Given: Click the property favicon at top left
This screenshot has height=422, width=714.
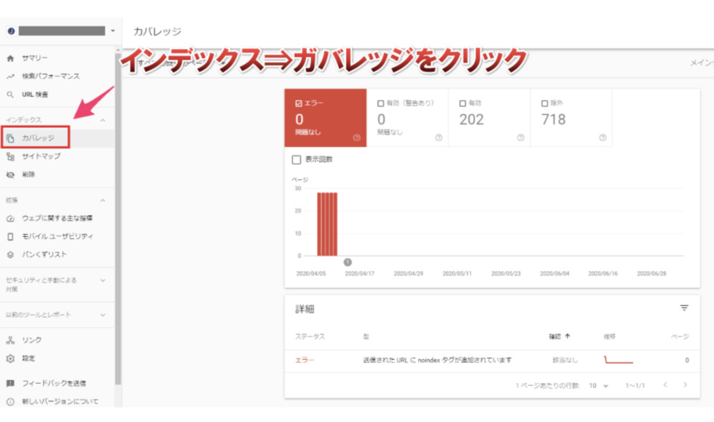Looking at the screenshot, I should (11, 31).
